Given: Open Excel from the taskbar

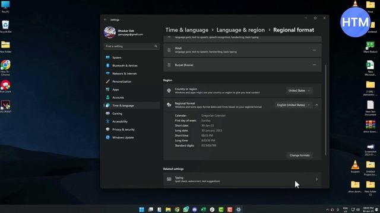Looking at the screenshot, I should (x=203, y=209).
